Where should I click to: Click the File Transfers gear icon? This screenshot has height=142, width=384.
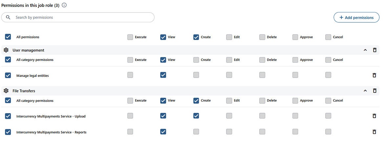point(6,91)
